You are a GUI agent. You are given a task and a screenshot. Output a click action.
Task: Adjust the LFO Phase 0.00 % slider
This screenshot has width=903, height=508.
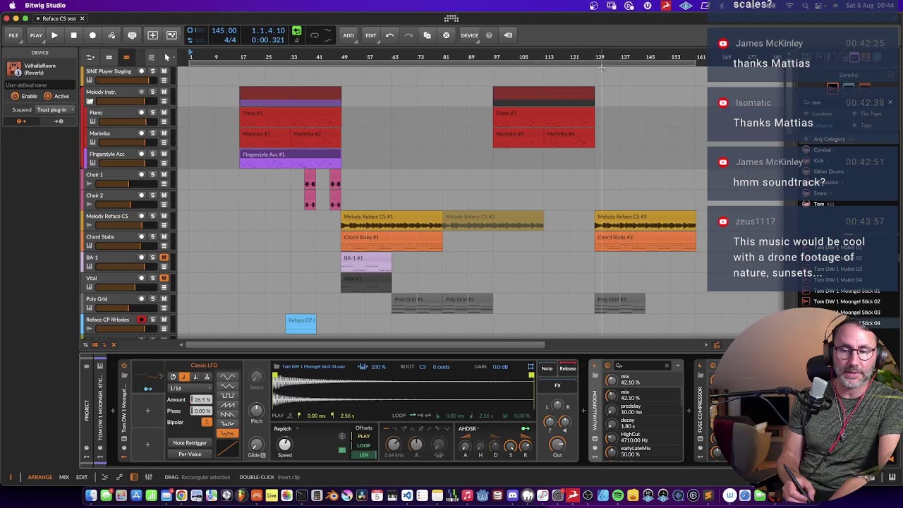coord(202,411)
